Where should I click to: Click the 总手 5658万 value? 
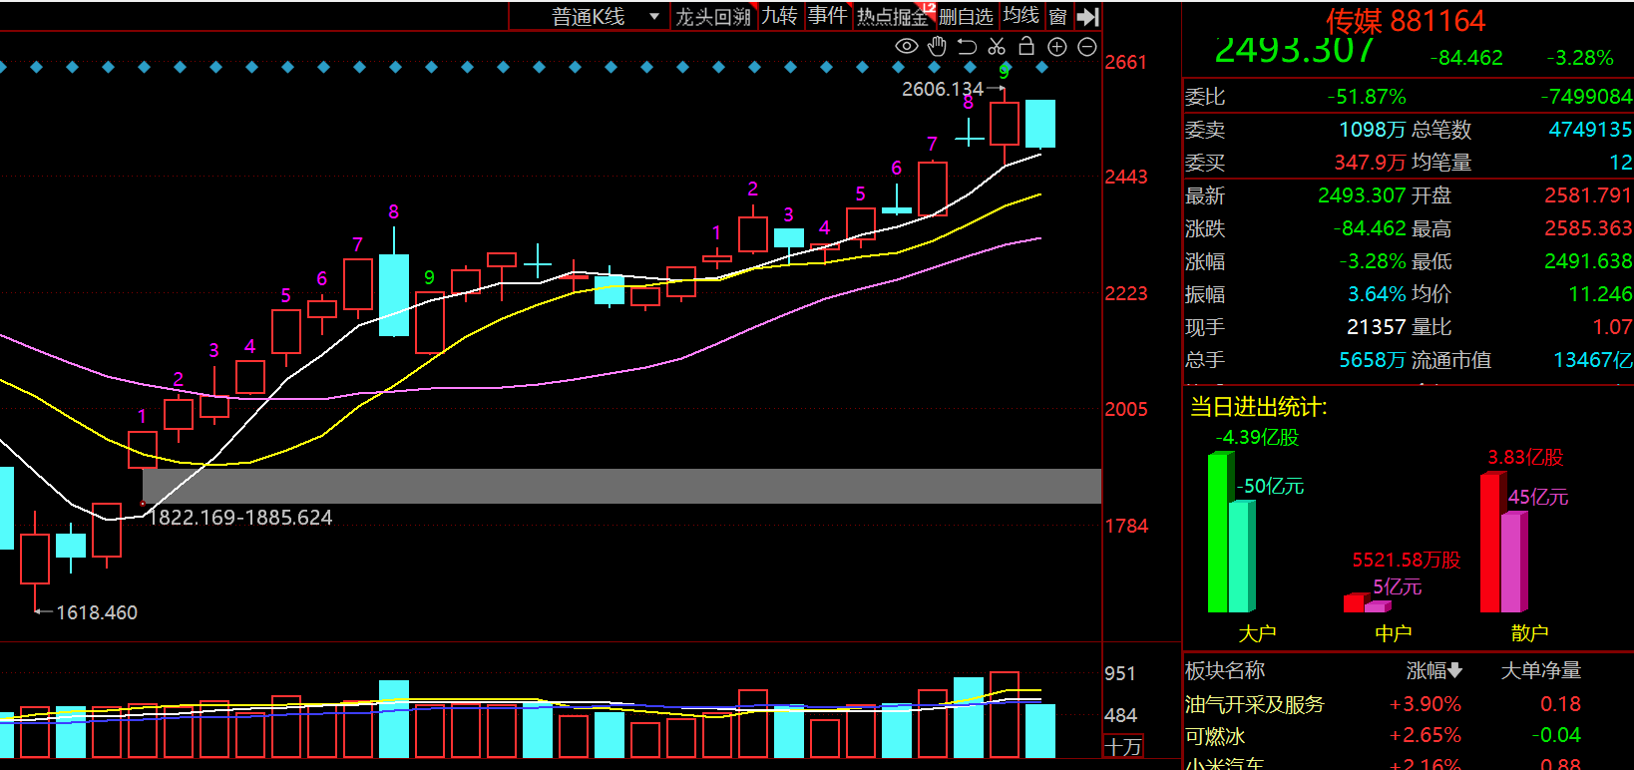[1372, 360]
